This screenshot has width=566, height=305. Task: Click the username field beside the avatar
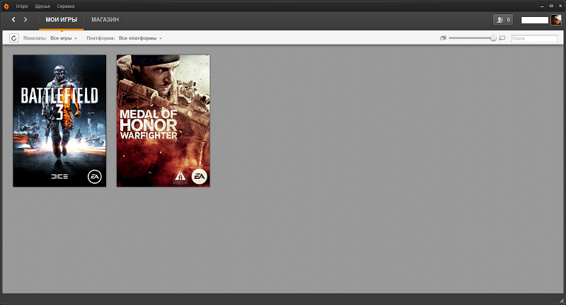tap(535, 21)
